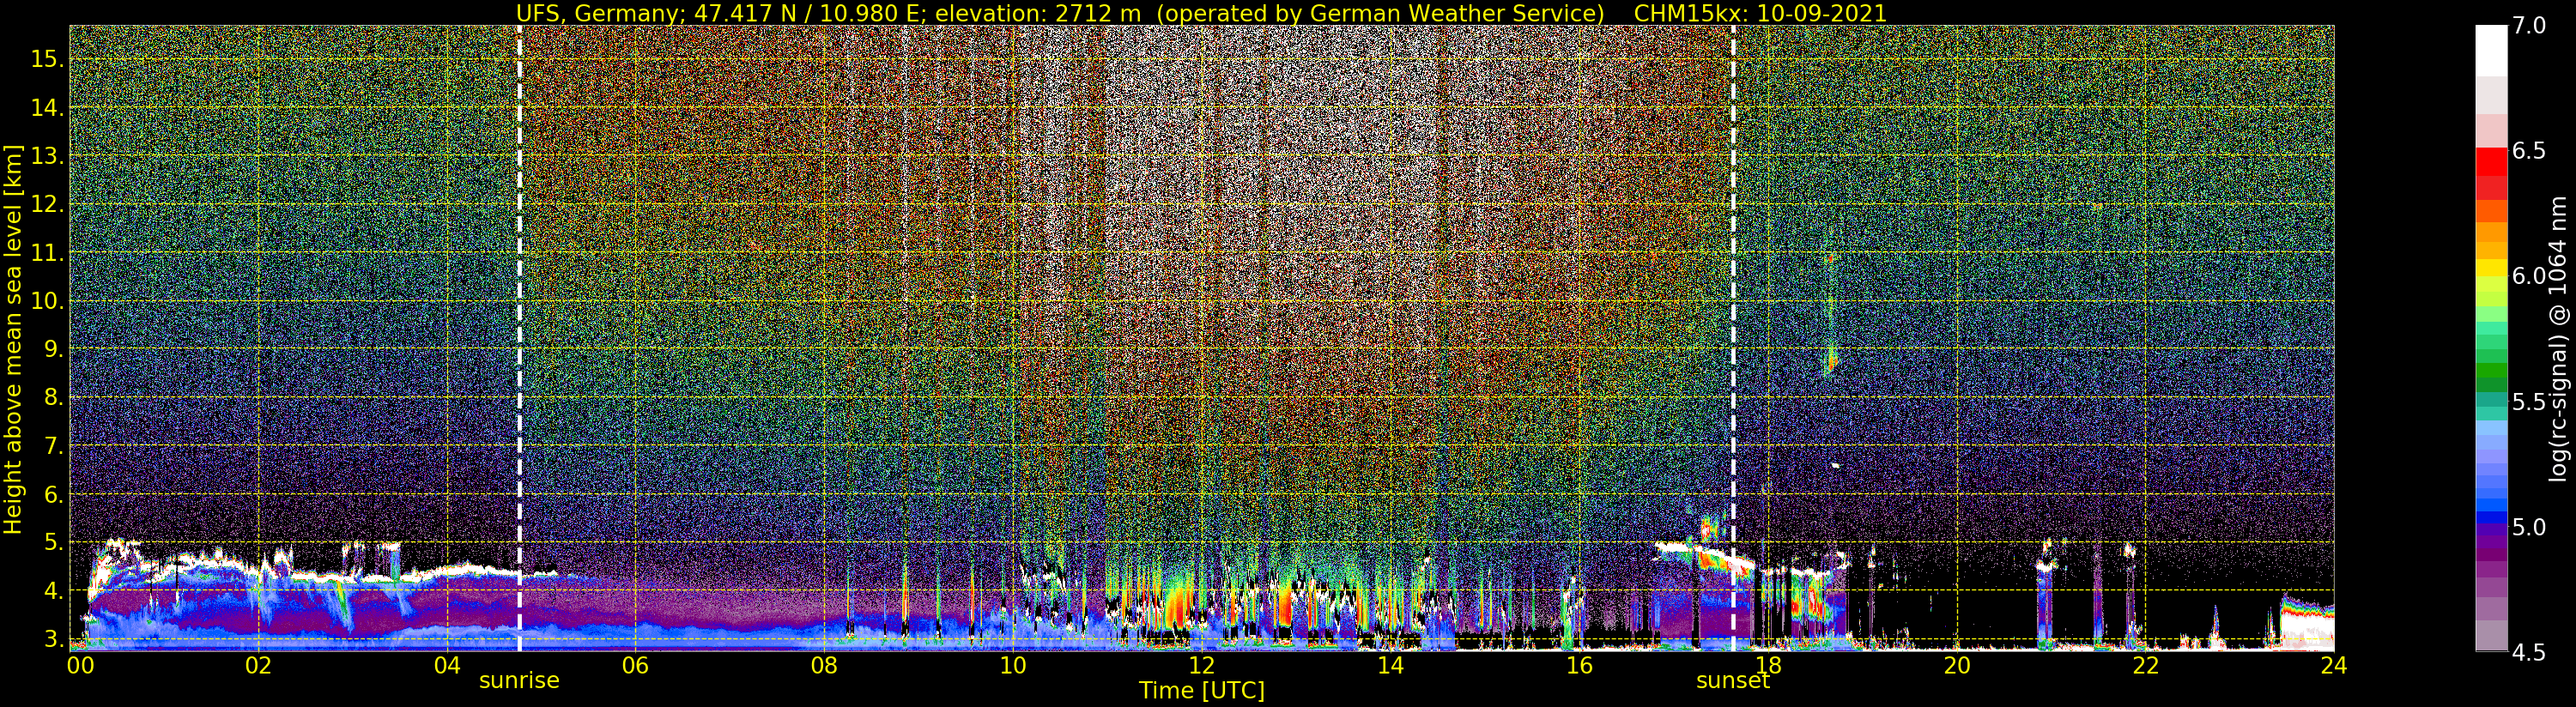Click the 00 tick on the time axis
The image size is (2576, 707).
tap(80, 665)
